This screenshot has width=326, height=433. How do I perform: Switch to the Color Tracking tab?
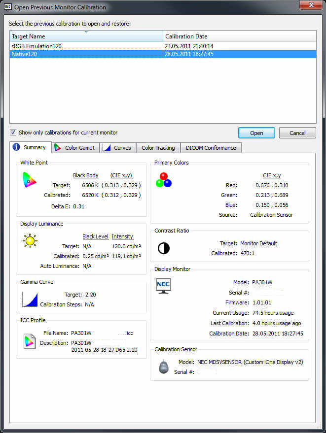coord(158,148)
